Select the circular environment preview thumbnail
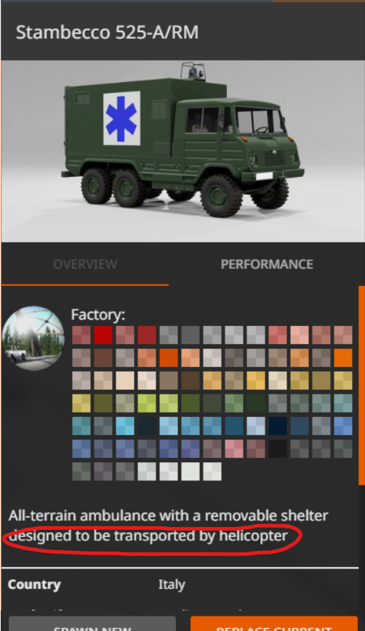The width and height of the screenshot is (365, 631). click(x=33, y=338)
